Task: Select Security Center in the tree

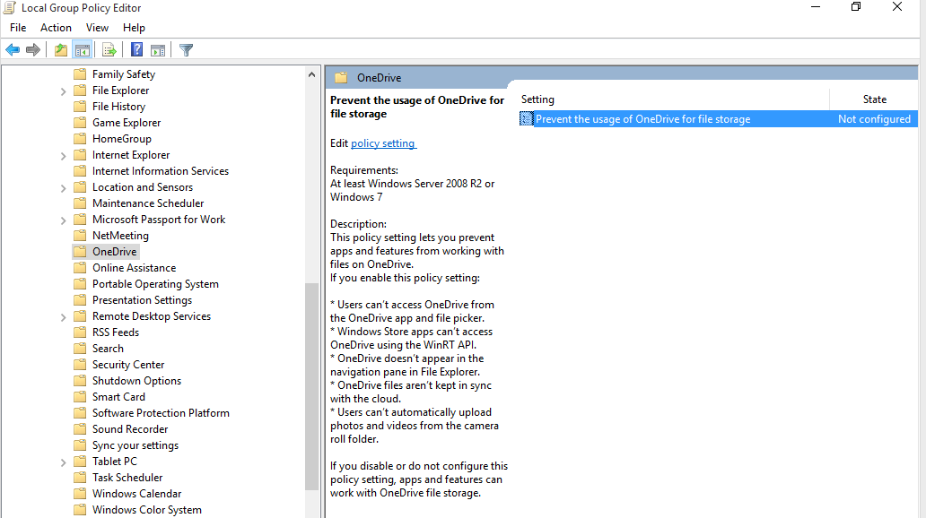Action: [x=128, y=365]
